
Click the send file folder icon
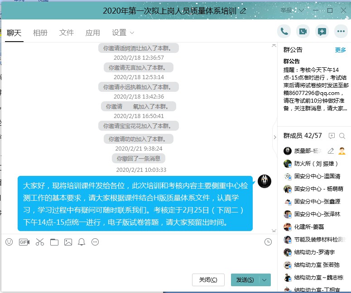tap(54, 242)
